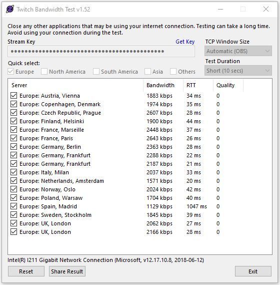Minimize the Twitch Bandwidth Test window

click(x=220, y=9)
